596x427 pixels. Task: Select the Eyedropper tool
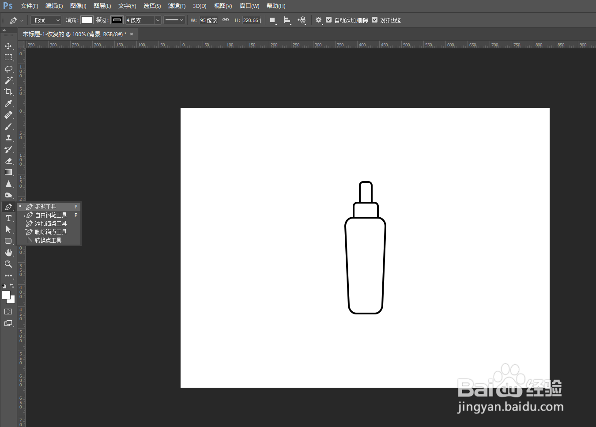tap(8, 103)
